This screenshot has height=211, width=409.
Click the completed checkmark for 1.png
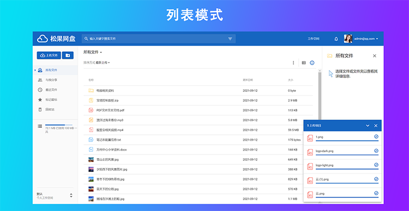376,136
